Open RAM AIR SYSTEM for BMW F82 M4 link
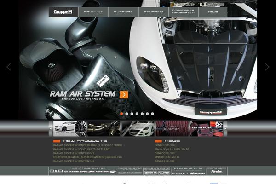The height and width of the screenshot is (184, 276). coord(74,161)
